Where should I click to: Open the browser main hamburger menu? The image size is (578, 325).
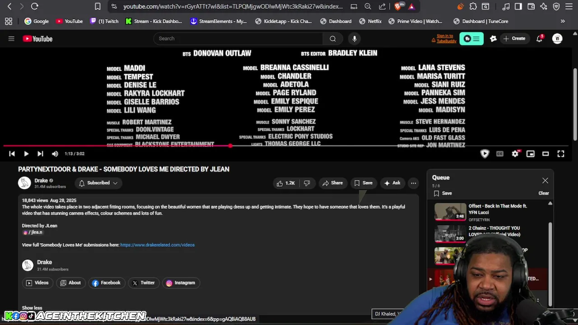click(x=569, y=6)
